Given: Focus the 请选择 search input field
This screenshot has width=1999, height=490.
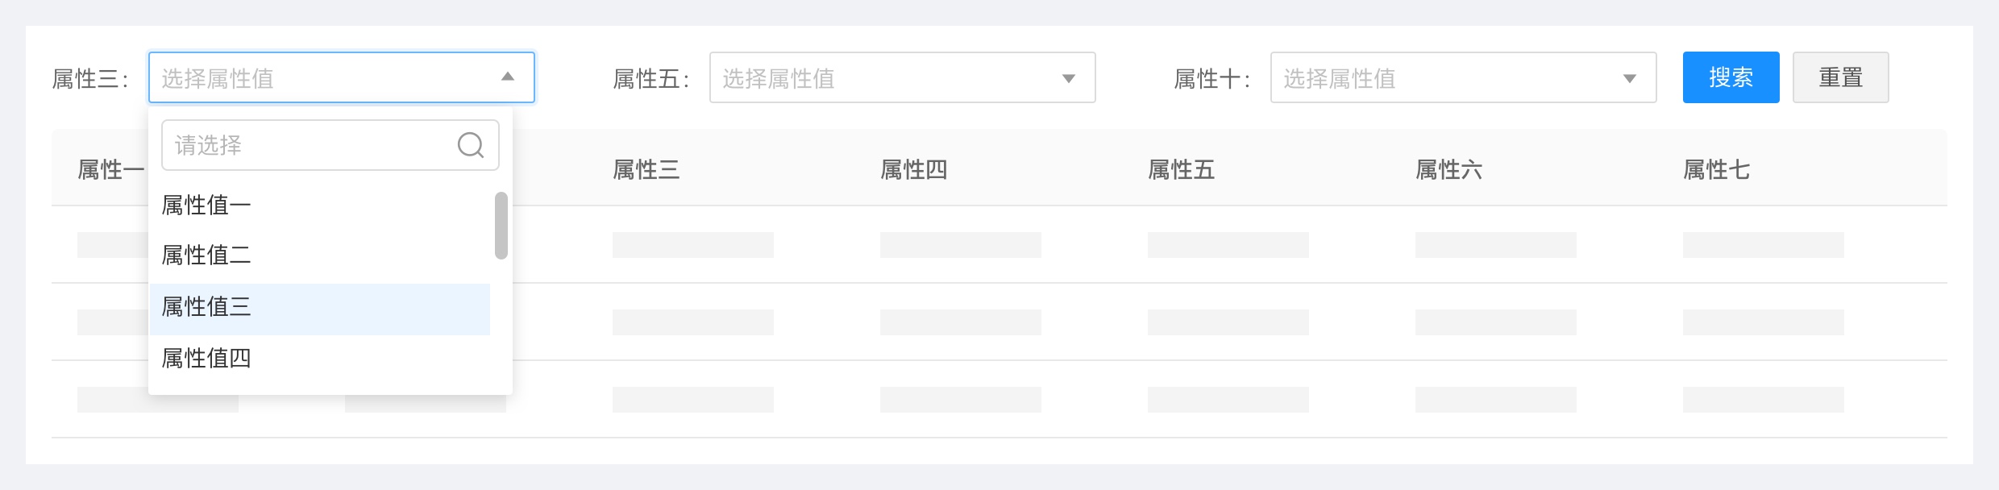Looking at the screenshot, I should [x=306, y=145].
